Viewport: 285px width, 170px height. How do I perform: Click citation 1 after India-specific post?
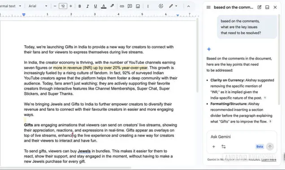(265, 98)
